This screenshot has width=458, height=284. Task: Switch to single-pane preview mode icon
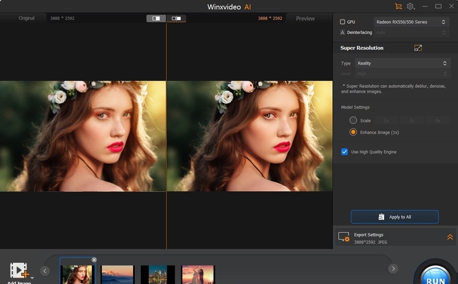[156, 19]
